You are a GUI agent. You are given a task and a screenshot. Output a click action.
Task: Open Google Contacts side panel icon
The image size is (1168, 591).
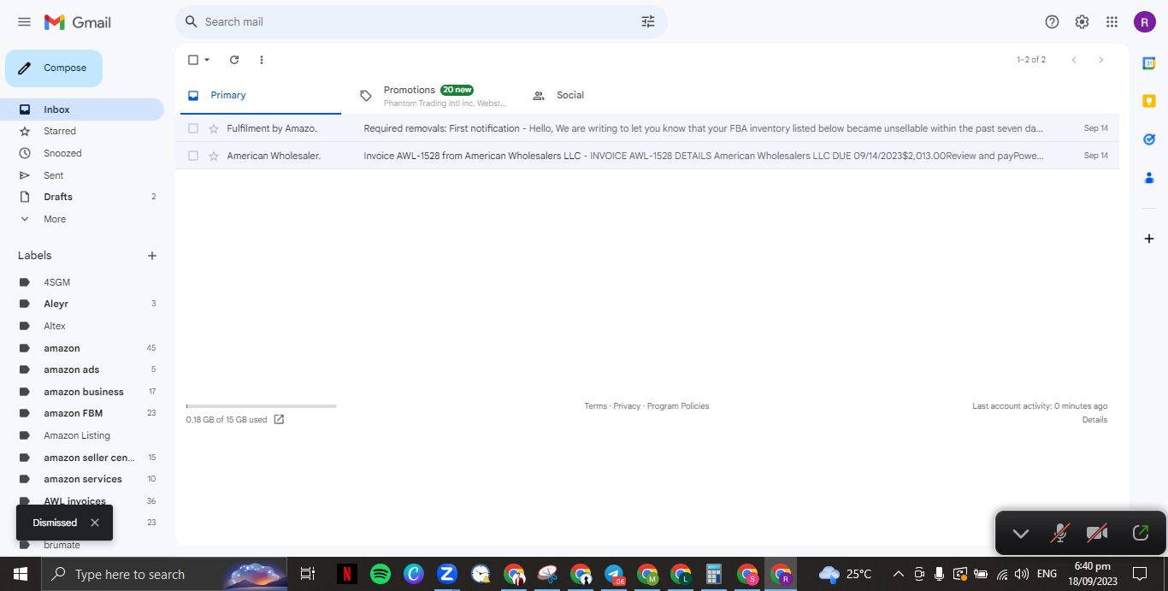pyautogui.click(x=1149, y=178)
